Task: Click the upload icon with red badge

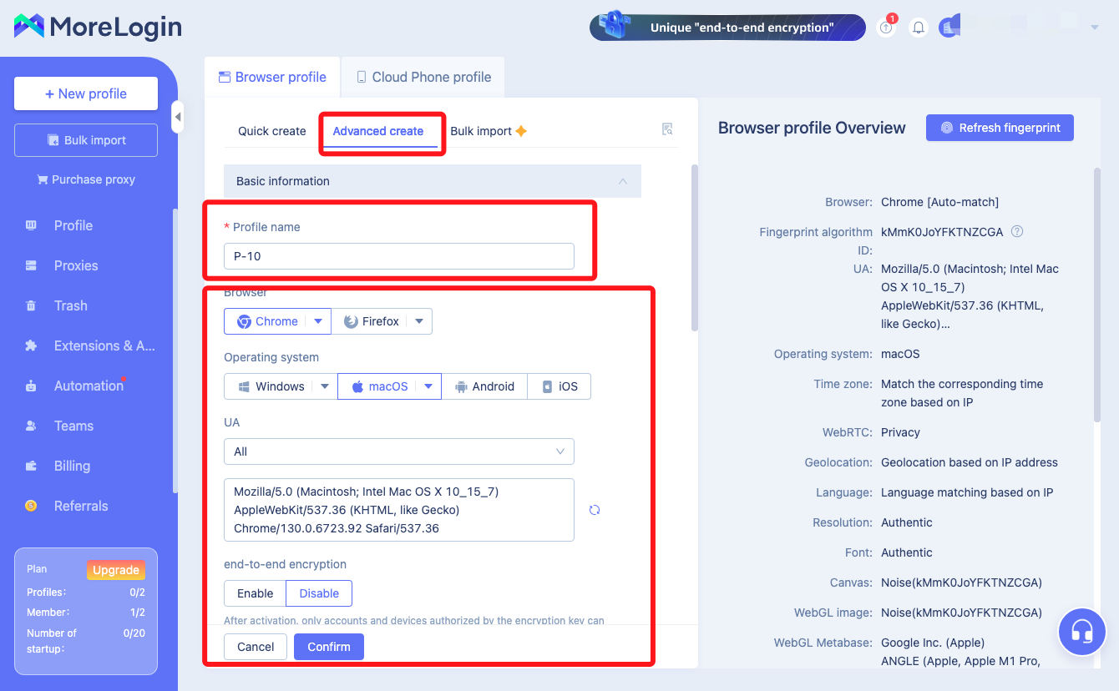Action: point(886,28)
